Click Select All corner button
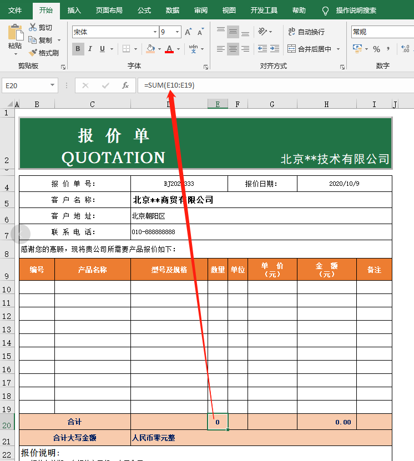The height and width of the screenshot is (461, 414). (11, 104)
